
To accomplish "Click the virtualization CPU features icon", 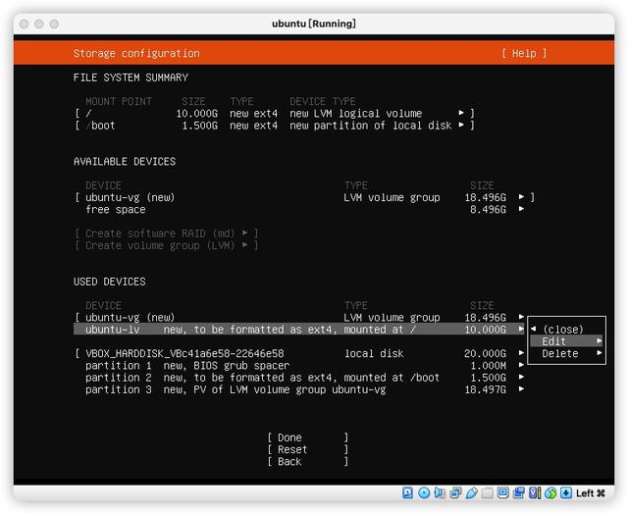I will pos(535,492).
